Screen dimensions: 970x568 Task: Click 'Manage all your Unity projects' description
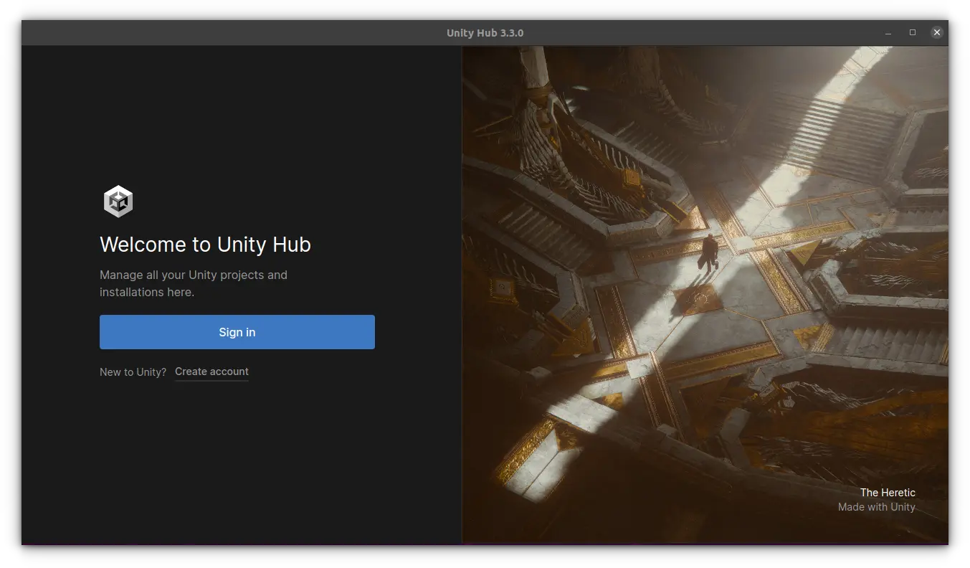(194, 283)
